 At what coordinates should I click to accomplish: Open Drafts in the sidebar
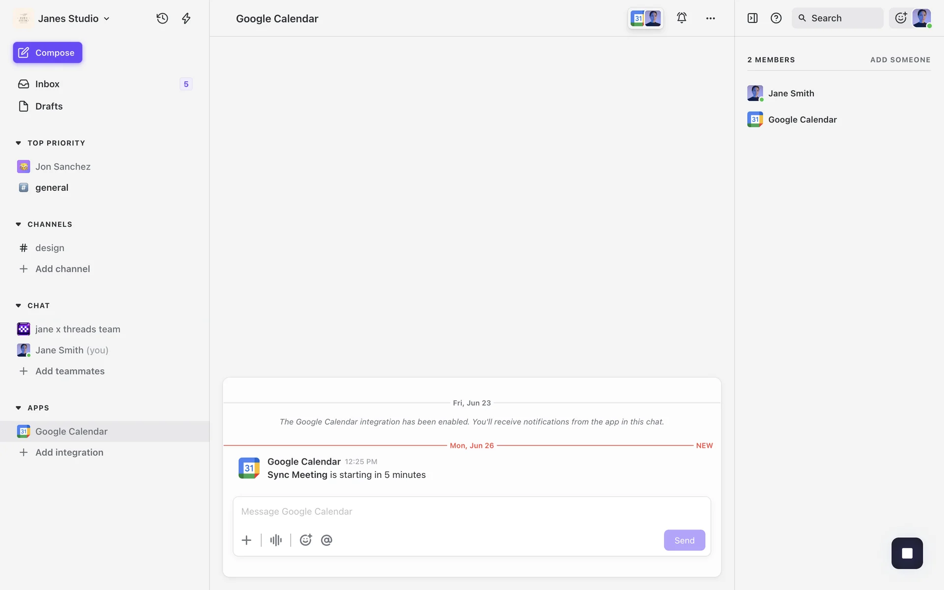click(x=49, y=106)
